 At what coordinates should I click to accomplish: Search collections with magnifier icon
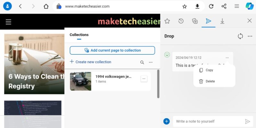point(142,62)
